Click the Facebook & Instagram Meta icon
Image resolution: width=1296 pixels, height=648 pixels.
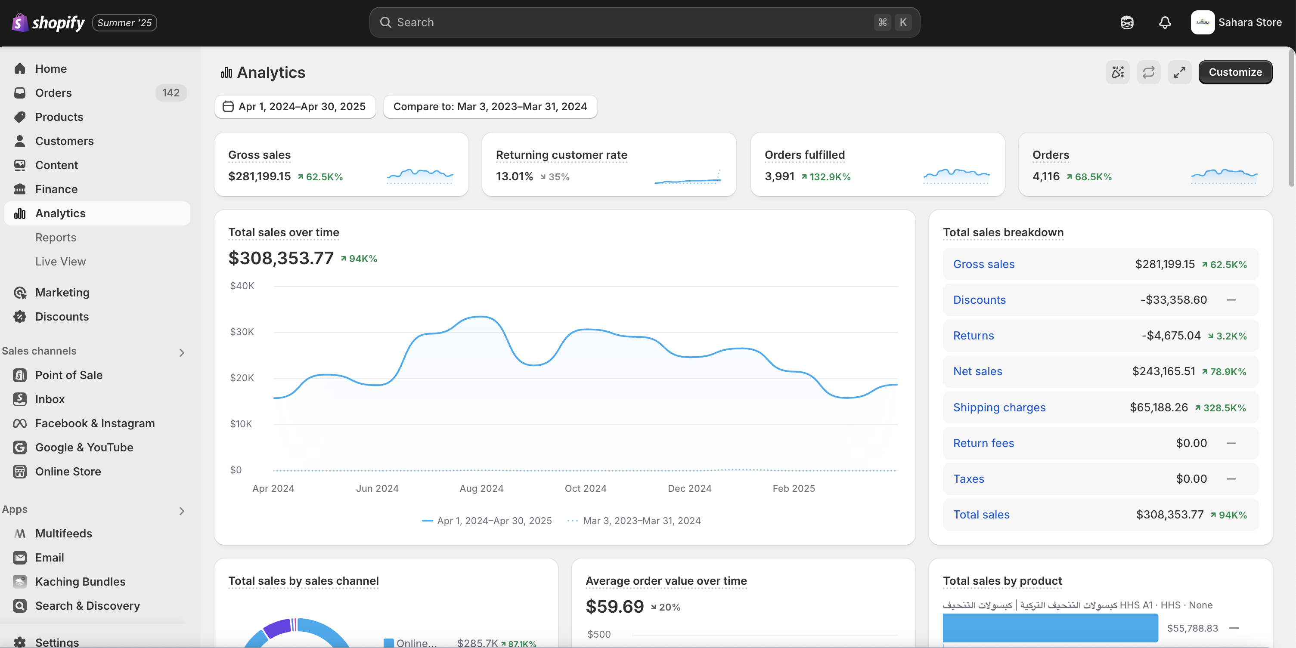(x=20, y=423)
